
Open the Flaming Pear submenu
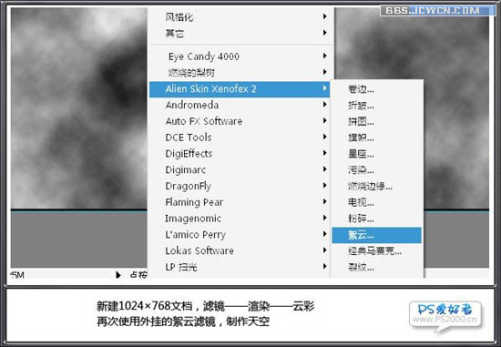[240, 202]
